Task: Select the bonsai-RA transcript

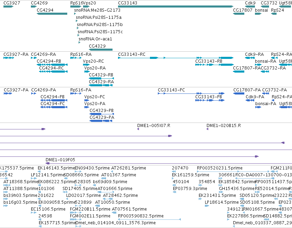Action: 258,65
